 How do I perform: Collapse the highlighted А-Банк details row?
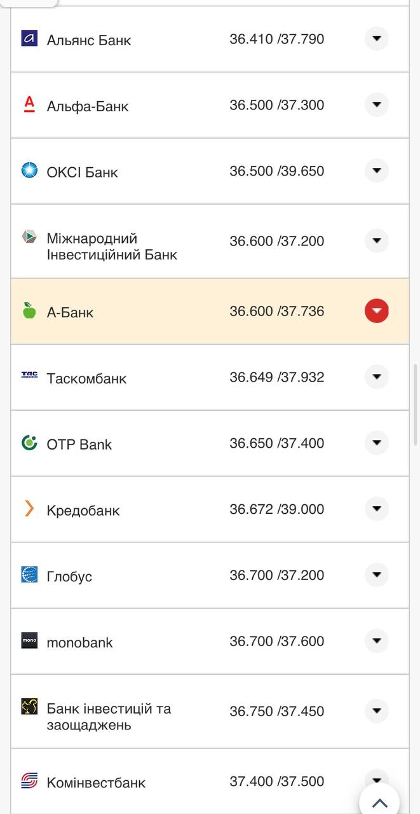click(x=376, y=310)
